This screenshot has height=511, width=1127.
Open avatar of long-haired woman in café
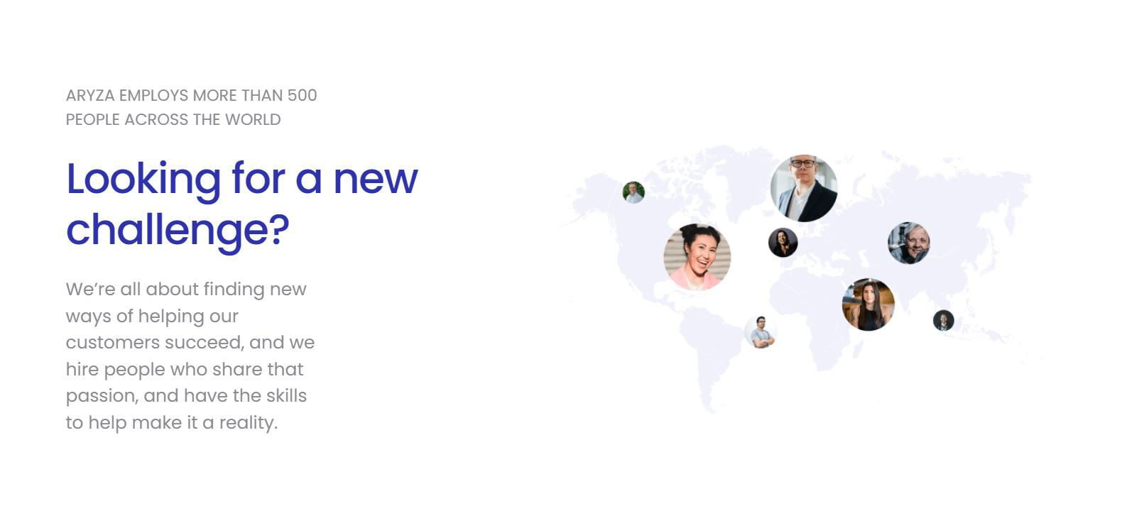869,304
